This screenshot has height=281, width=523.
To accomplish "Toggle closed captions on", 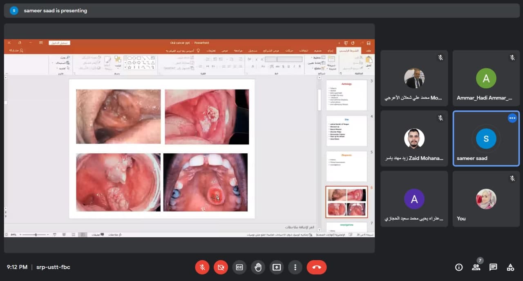I will pos(239,267).
